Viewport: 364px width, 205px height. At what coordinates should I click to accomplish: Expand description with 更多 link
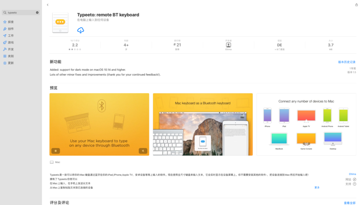coord(317,187)
